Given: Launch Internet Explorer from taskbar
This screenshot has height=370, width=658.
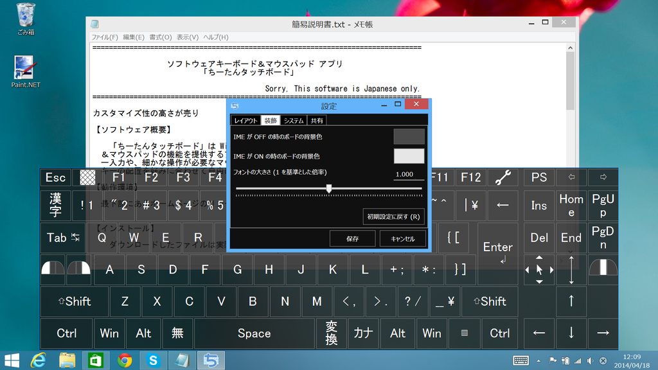Looking at the screenshot, I should (x=39, y=360).
